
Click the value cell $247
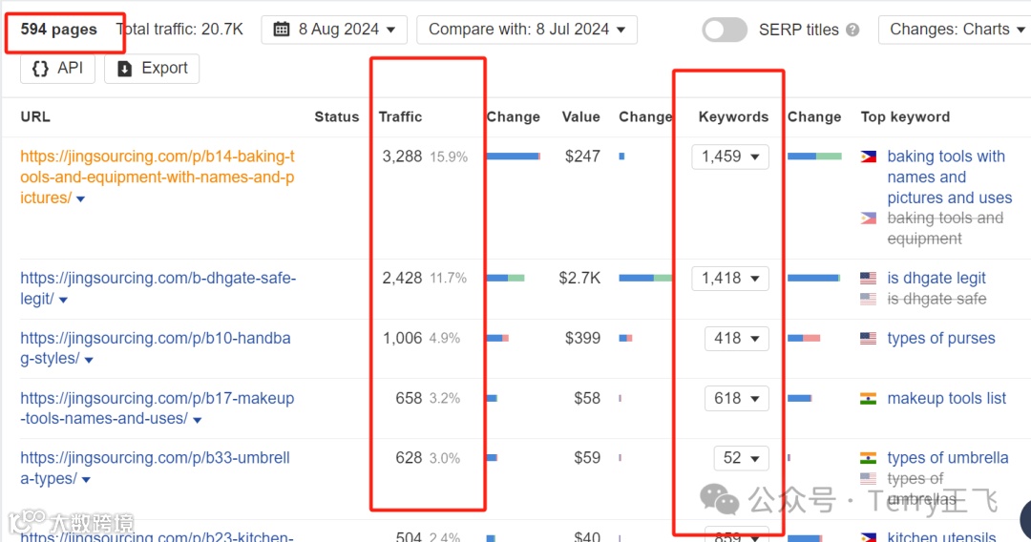582,156
